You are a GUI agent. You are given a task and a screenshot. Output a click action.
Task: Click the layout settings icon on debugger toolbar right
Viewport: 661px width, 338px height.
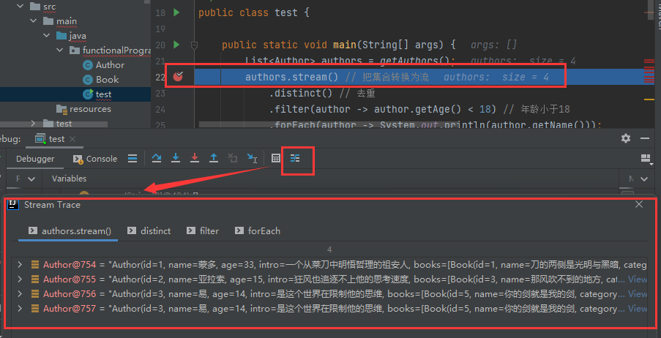[645, 159]
